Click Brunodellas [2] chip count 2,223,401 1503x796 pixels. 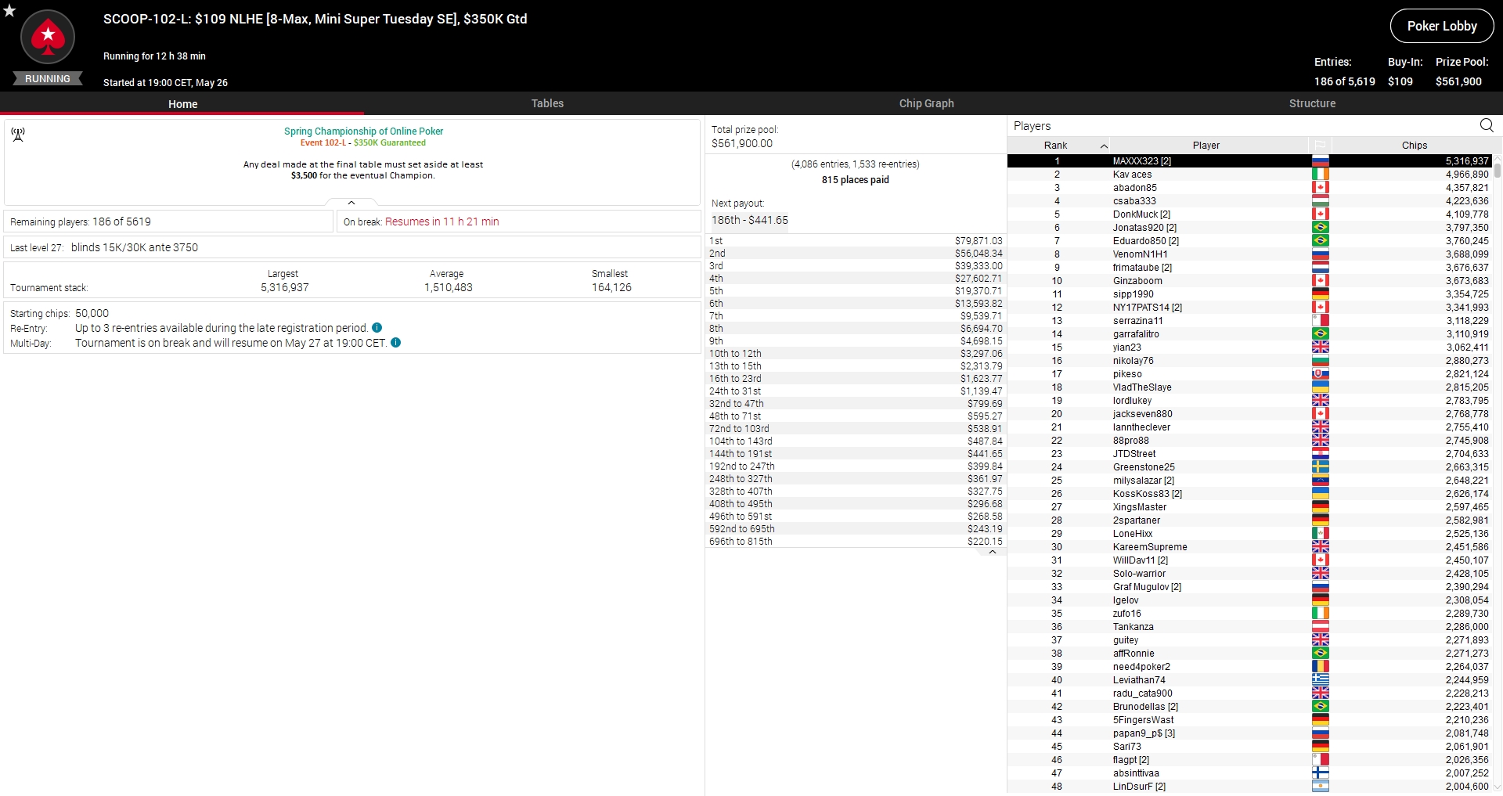click(1467, 707)
